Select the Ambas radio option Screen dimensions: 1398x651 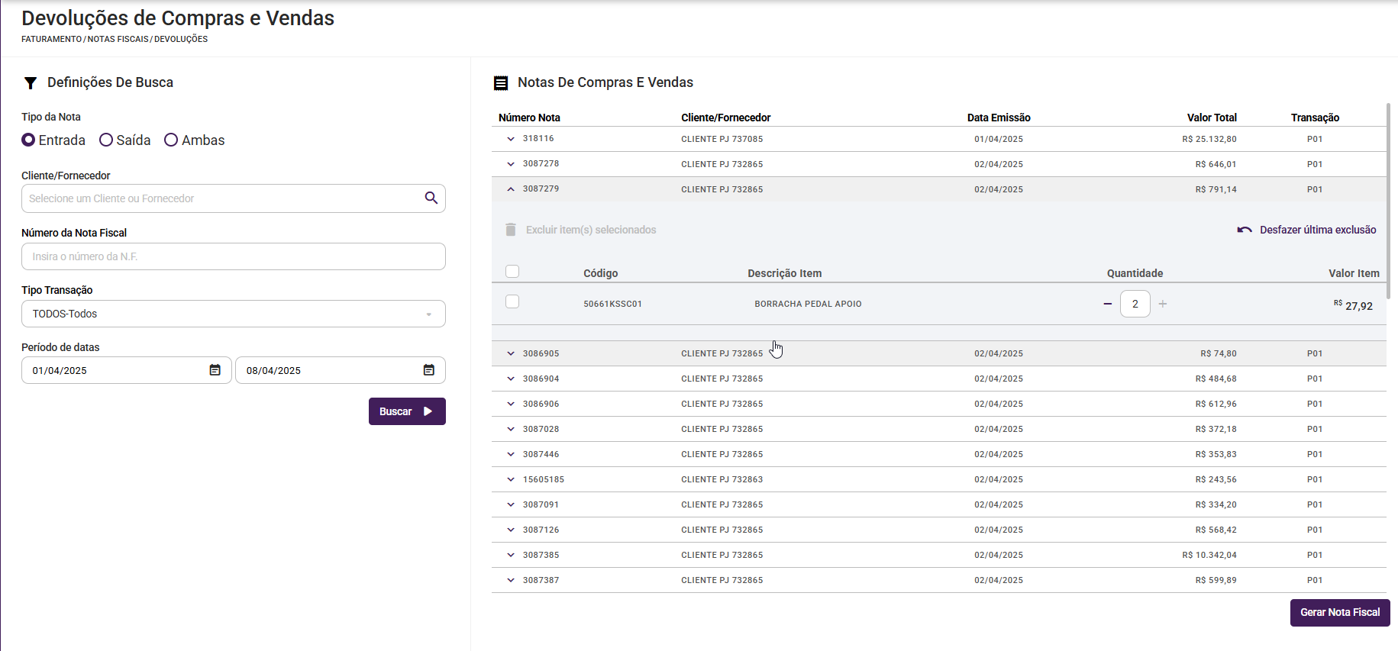pyautogui.click(x=171, y=140)
